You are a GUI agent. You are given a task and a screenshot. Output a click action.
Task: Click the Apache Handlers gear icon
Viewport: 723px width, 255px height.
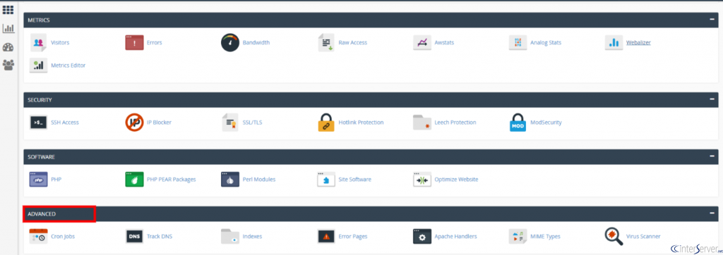point(422,236)
